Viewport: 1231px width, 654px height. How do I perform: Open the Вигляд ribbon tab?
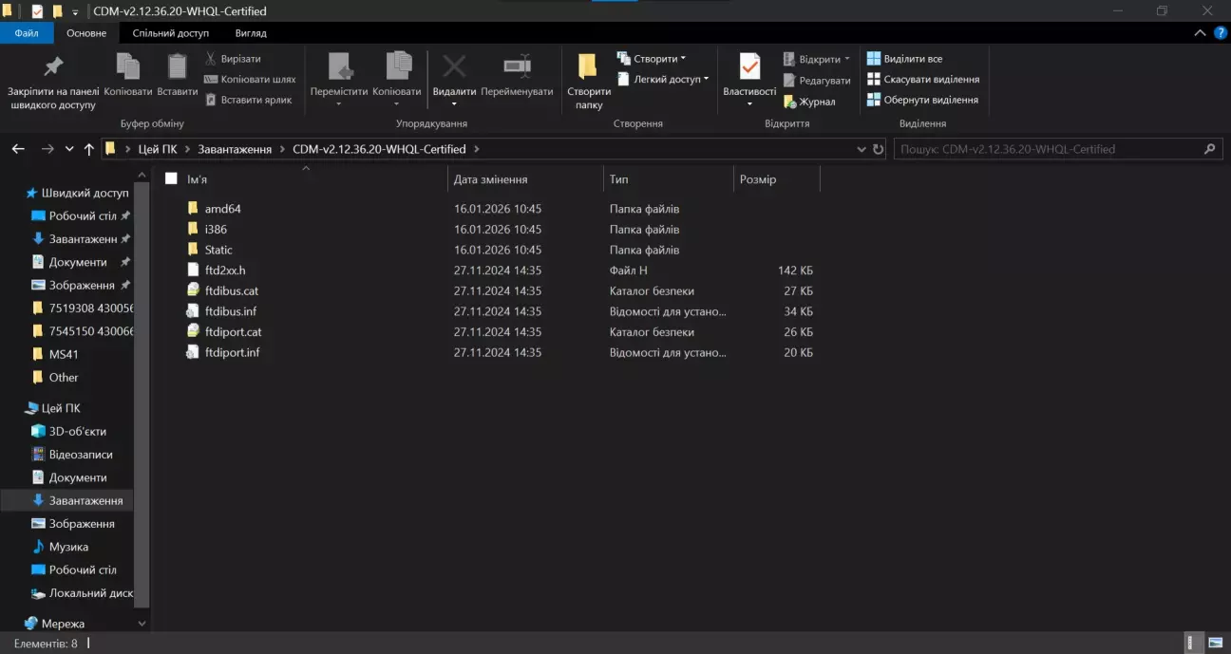tap(251, 32)
